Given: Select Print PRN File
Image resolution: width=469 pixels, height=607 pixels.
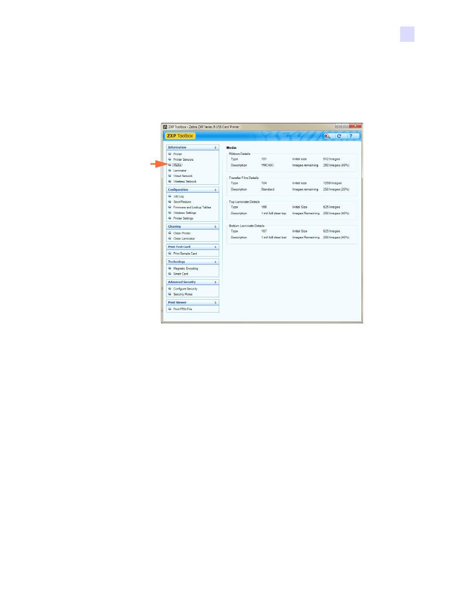Looking at the screenshot, I should coord(183,309).
